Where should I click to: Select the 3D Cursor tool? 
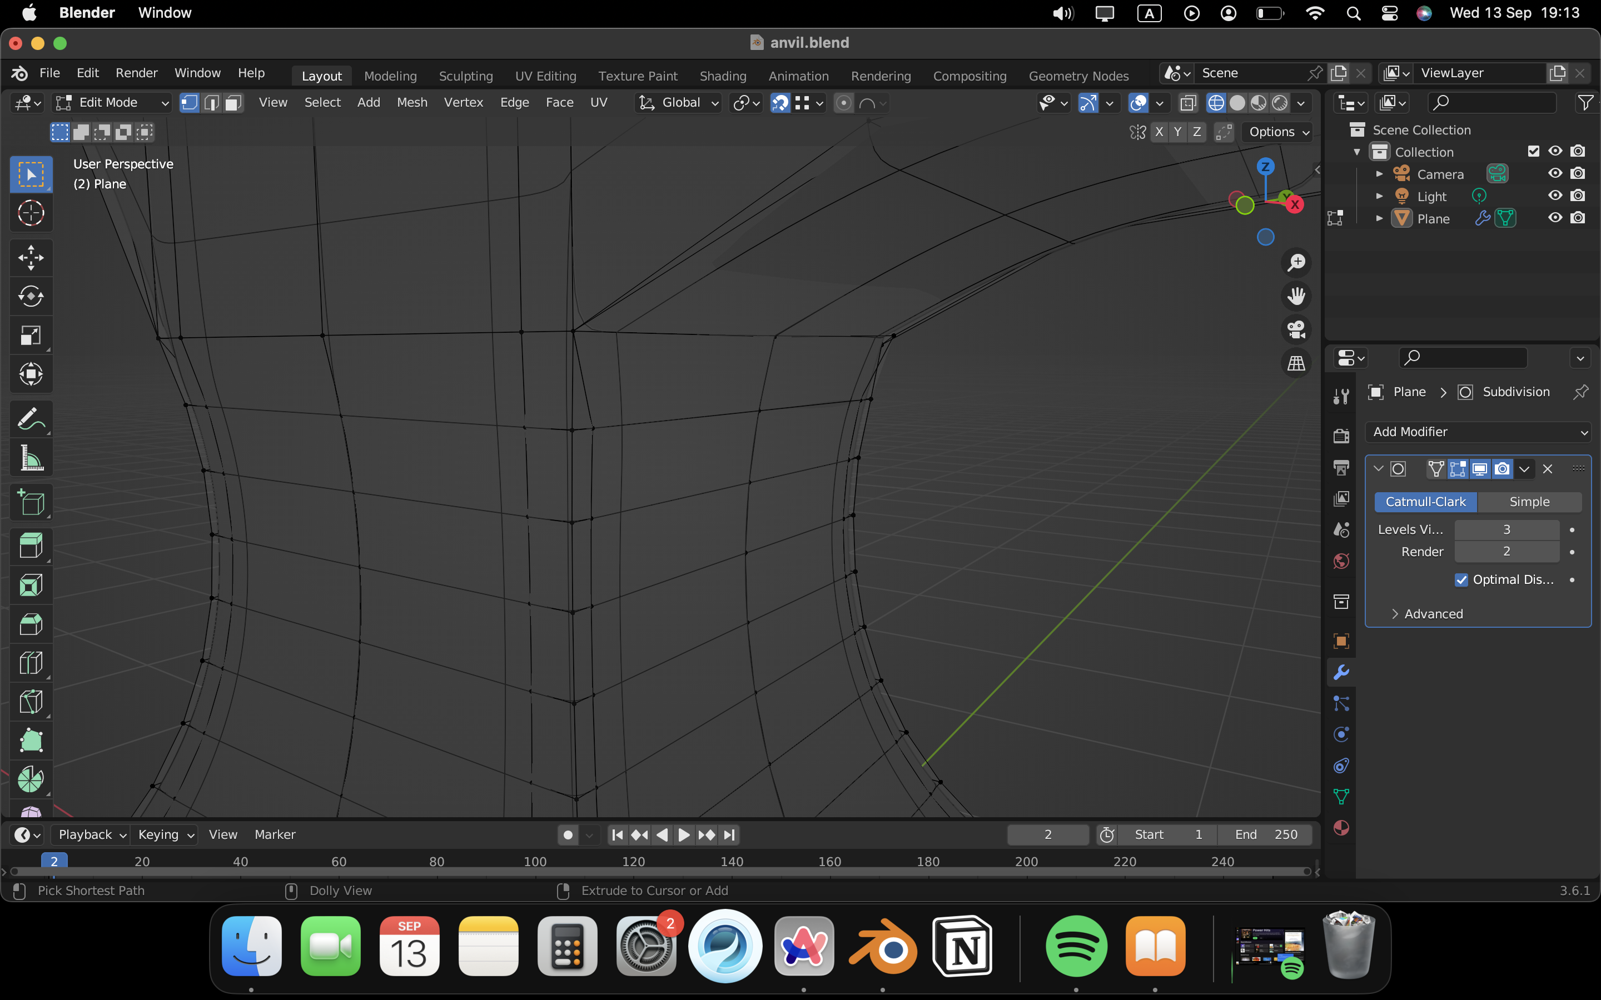[x=31, y=213]
